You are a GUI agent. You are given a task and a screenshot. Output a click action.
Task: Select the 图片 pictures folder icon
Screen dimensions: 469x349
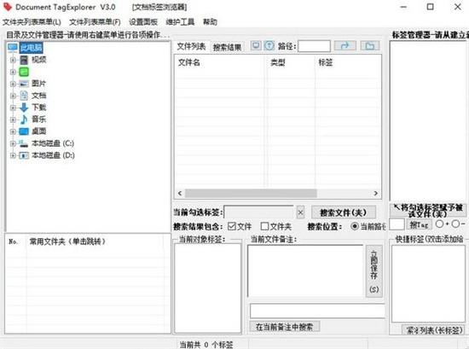24,84
